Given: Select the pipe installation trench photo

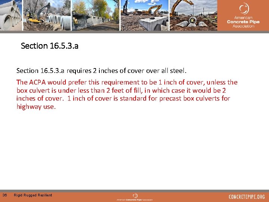Looking at the screenshot, I should [x=194, y=15].
